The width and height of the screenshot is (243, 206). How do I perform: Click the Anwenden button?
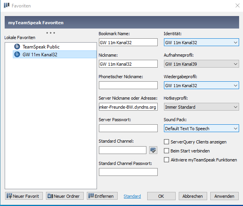point(224,196)
